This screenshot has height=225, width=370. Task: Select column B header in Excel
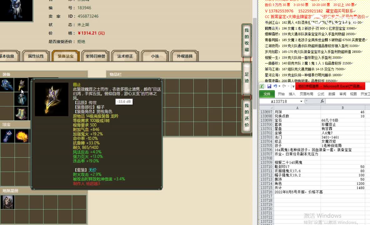coord(343,108)
